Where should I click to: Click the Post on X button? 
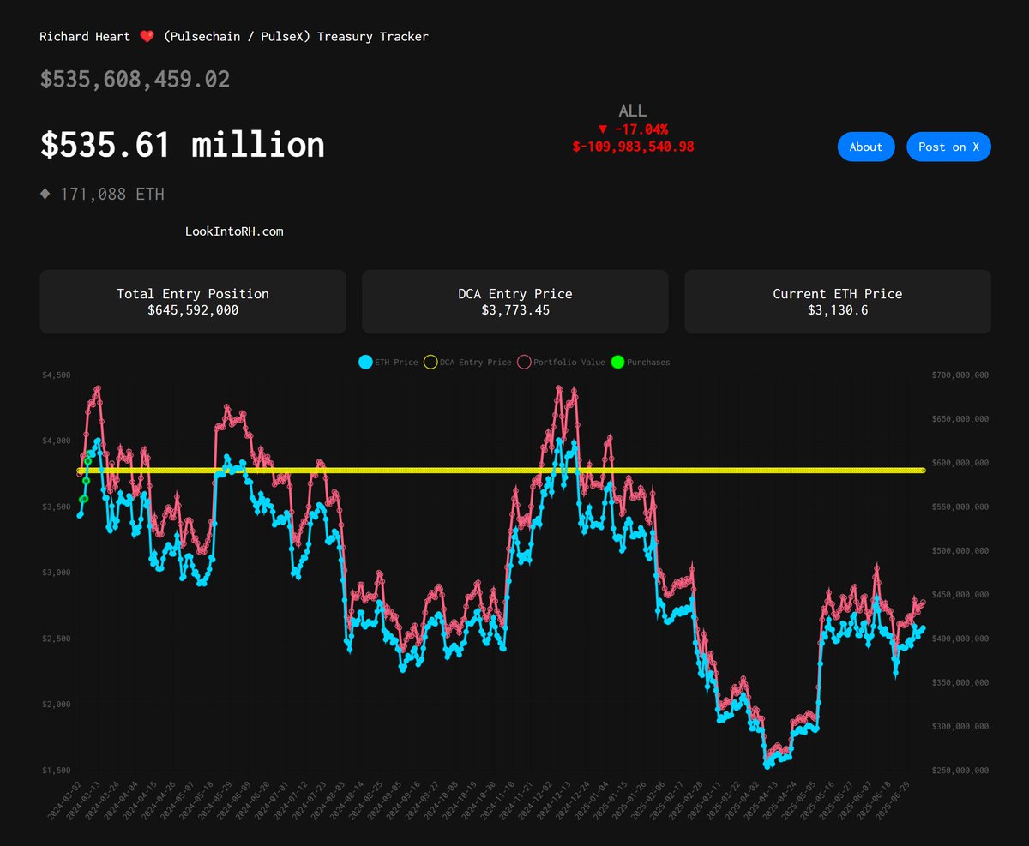tap(948, 147)
